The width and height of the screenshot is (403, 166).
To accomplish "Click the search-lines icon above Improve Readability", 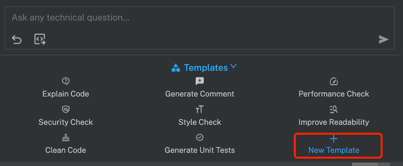I will coord(334,109).
